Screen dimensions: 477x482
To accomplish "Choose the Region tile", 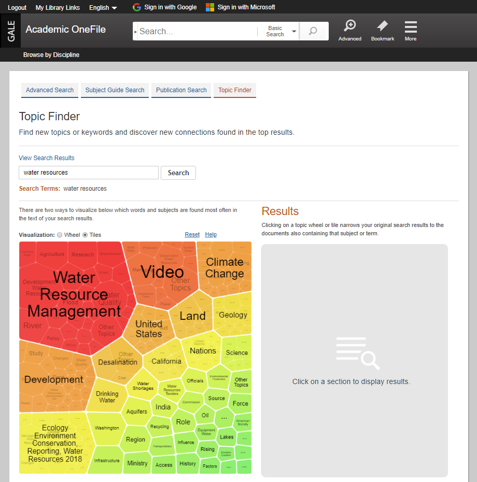I will pos(135,440).
